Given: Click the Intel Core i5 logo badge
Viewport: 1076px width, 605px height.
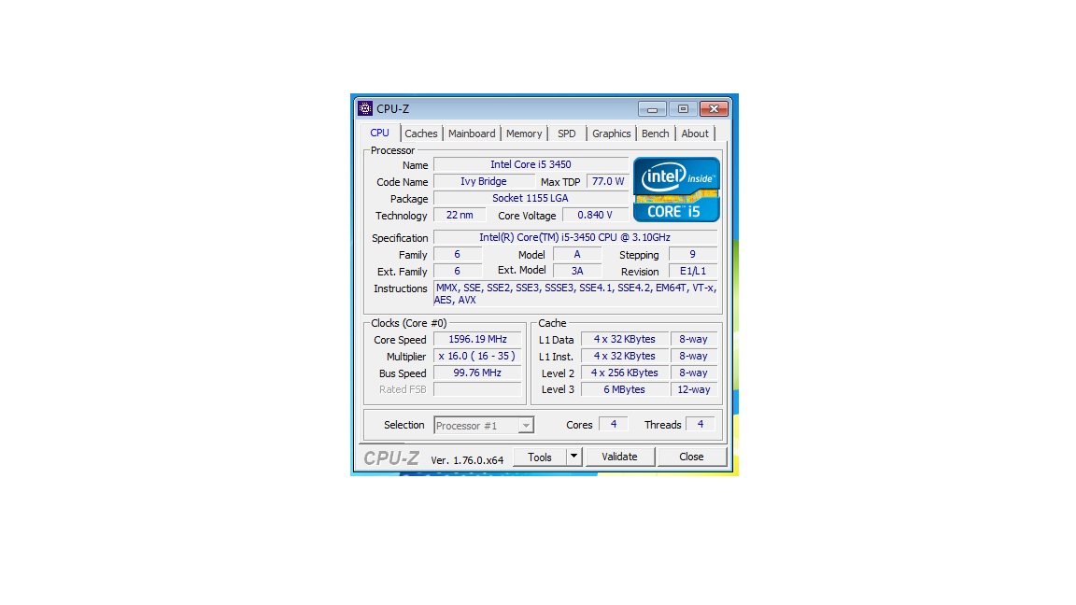Looking at the screenshot, I should click(676, 190).
